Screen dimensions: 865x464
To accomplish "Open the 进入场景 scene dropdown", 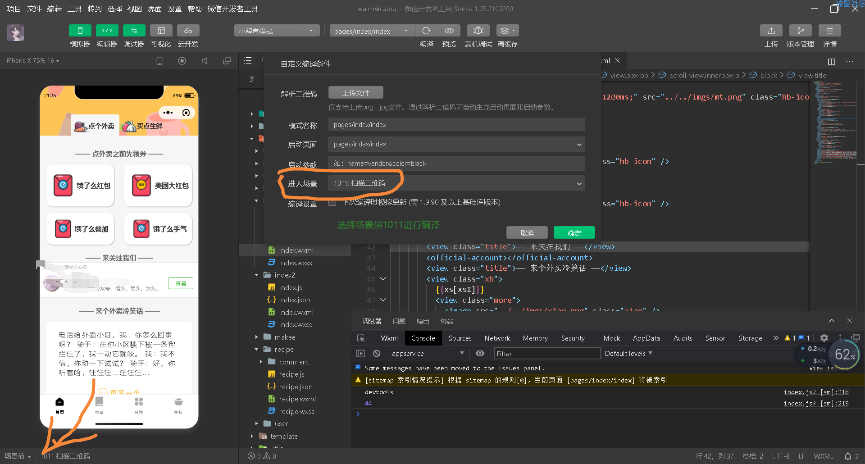I will click(456, 183).
